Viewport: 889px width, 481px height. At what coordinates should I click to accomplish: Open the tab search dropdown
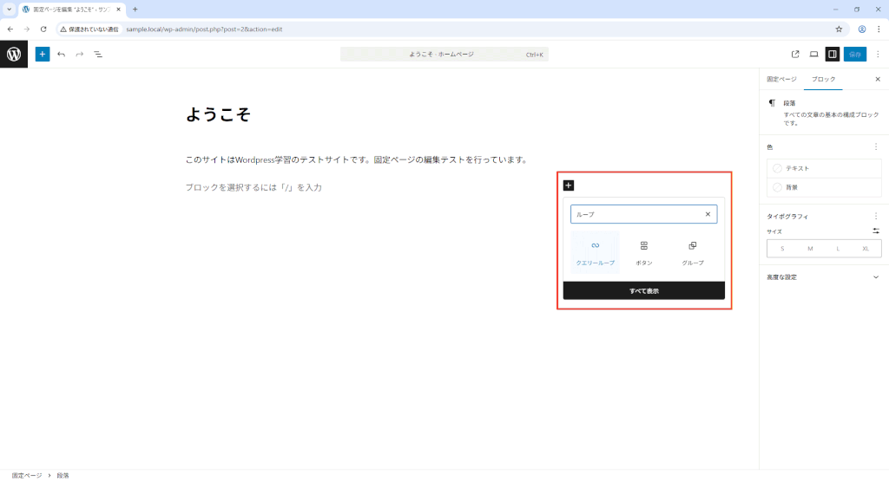(9, 10)
